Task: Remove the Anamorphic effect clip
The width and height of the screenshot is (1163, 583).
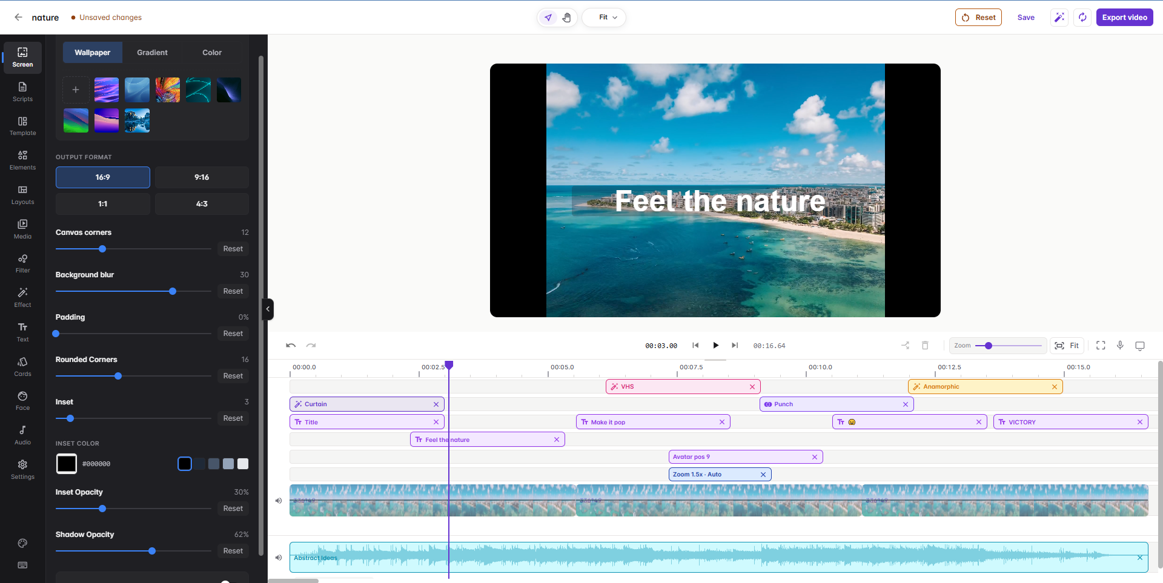Action: pos(1055,387)
